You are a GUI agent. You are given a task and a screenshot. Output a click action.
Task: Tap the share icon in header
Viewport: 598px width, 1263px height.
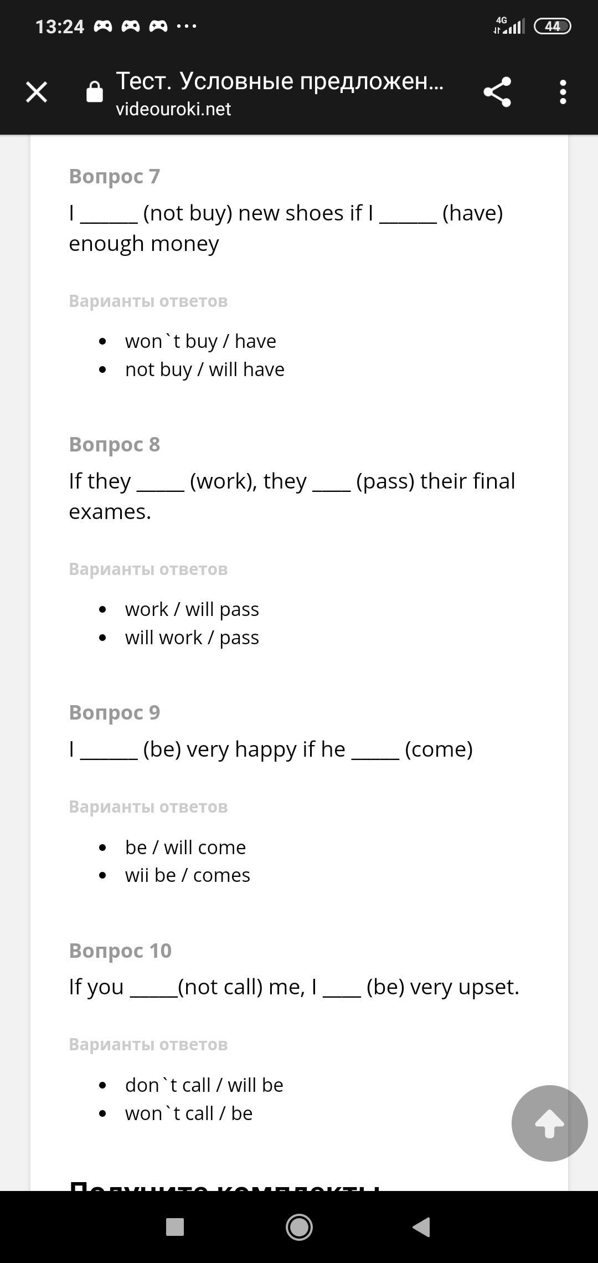coord(497,92)
